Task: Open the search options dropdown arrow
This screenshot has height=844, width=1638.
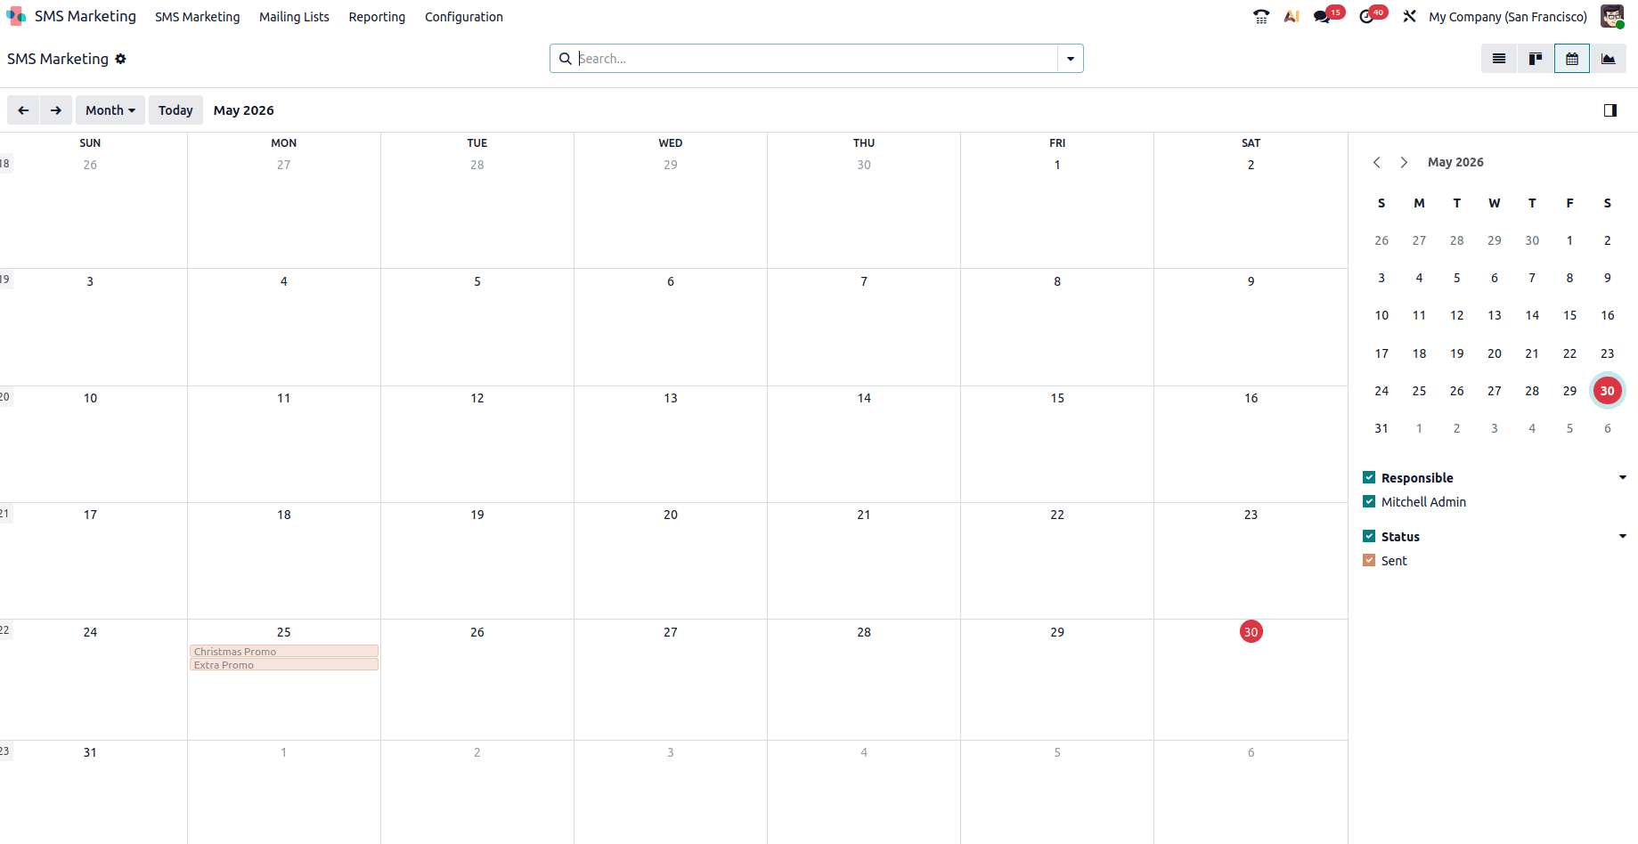Action: pos(1071,59)
